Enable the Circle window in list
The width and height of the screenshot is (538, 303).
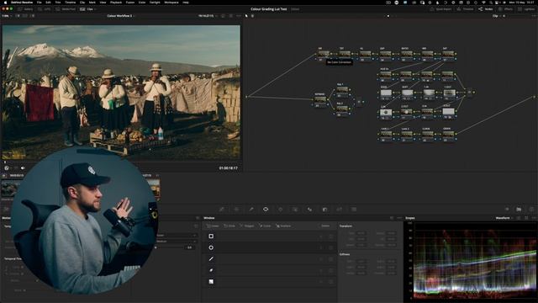pyautogui.click(x=211, y=247)
